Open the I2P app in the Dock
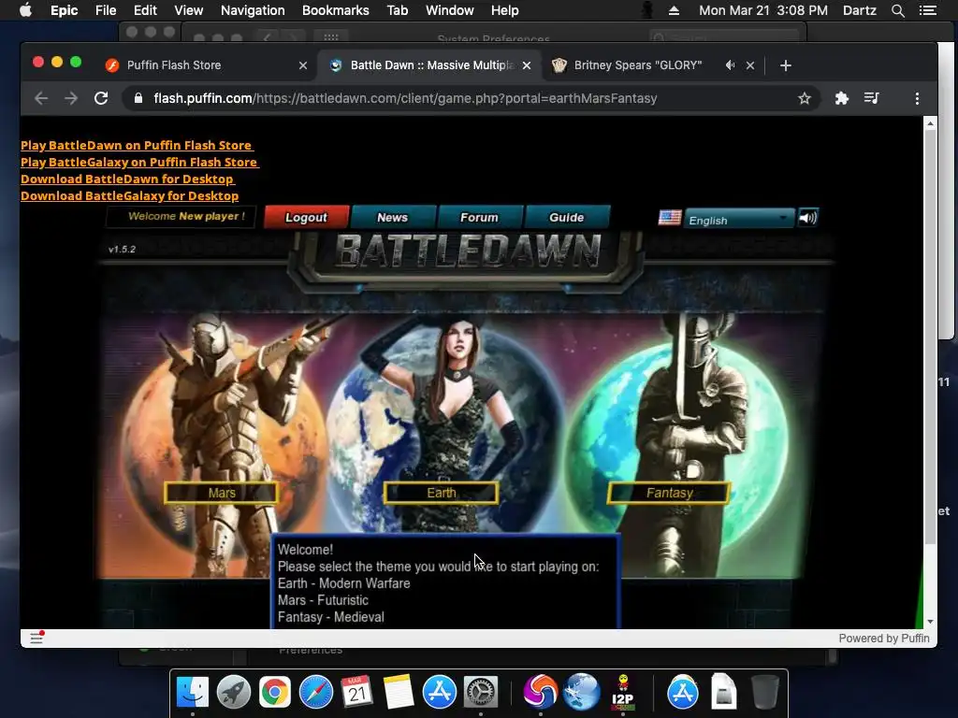Screen dimensions: 958x718 tap(622, 693)
